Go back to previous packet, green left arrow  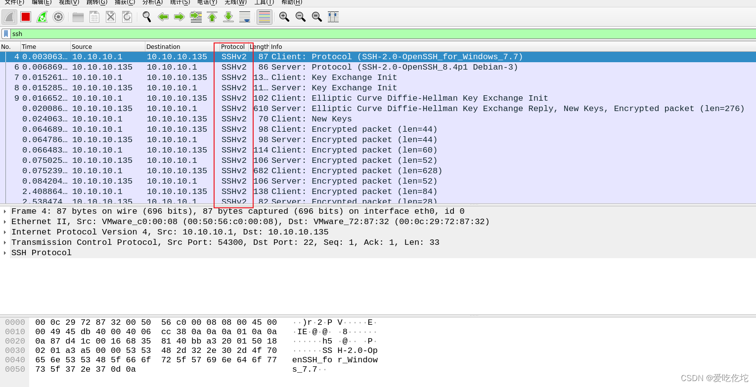tap(163, 17)
